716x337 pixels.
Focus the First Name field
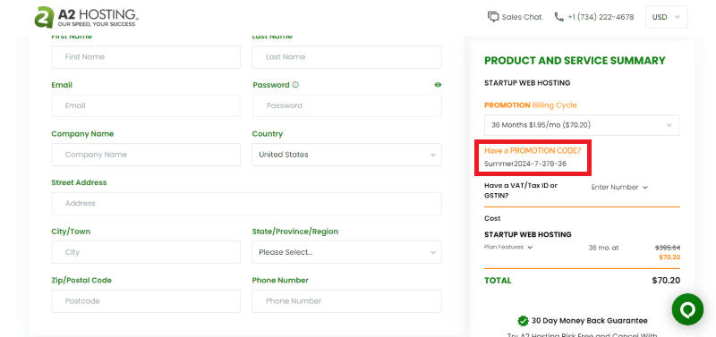coord(146,57)
